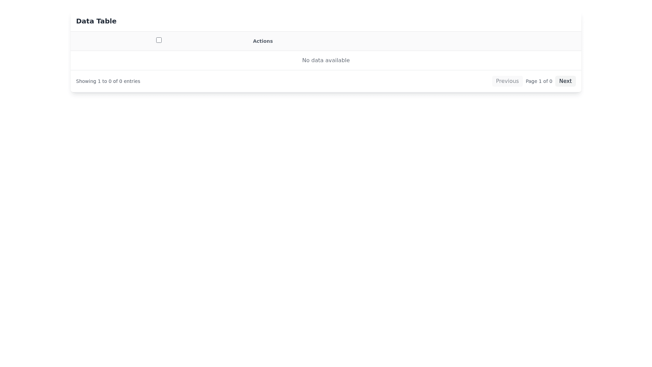The width and height of the screenshot is (652, 367).
Task: Click the entries count summary in footer
Action: click(108, 81)
